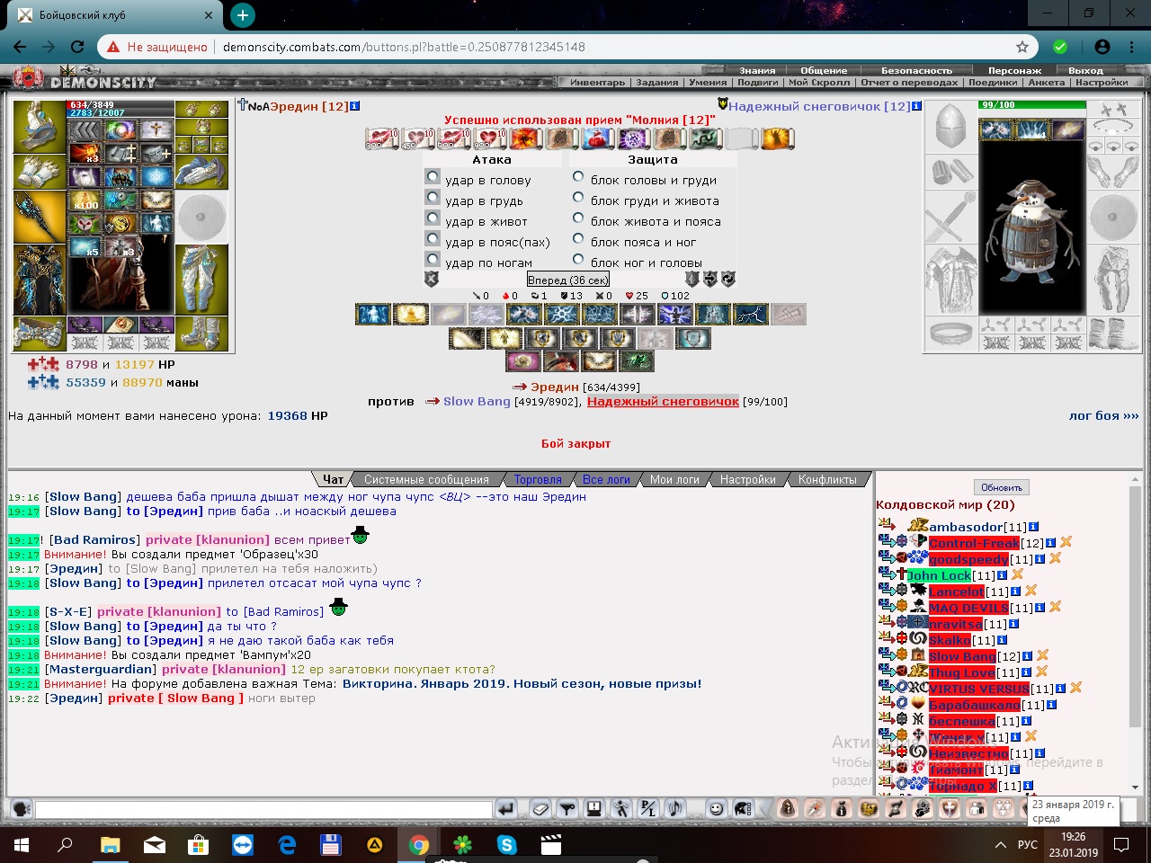Click Обновить button above player list

click(x=1002, y=487)
